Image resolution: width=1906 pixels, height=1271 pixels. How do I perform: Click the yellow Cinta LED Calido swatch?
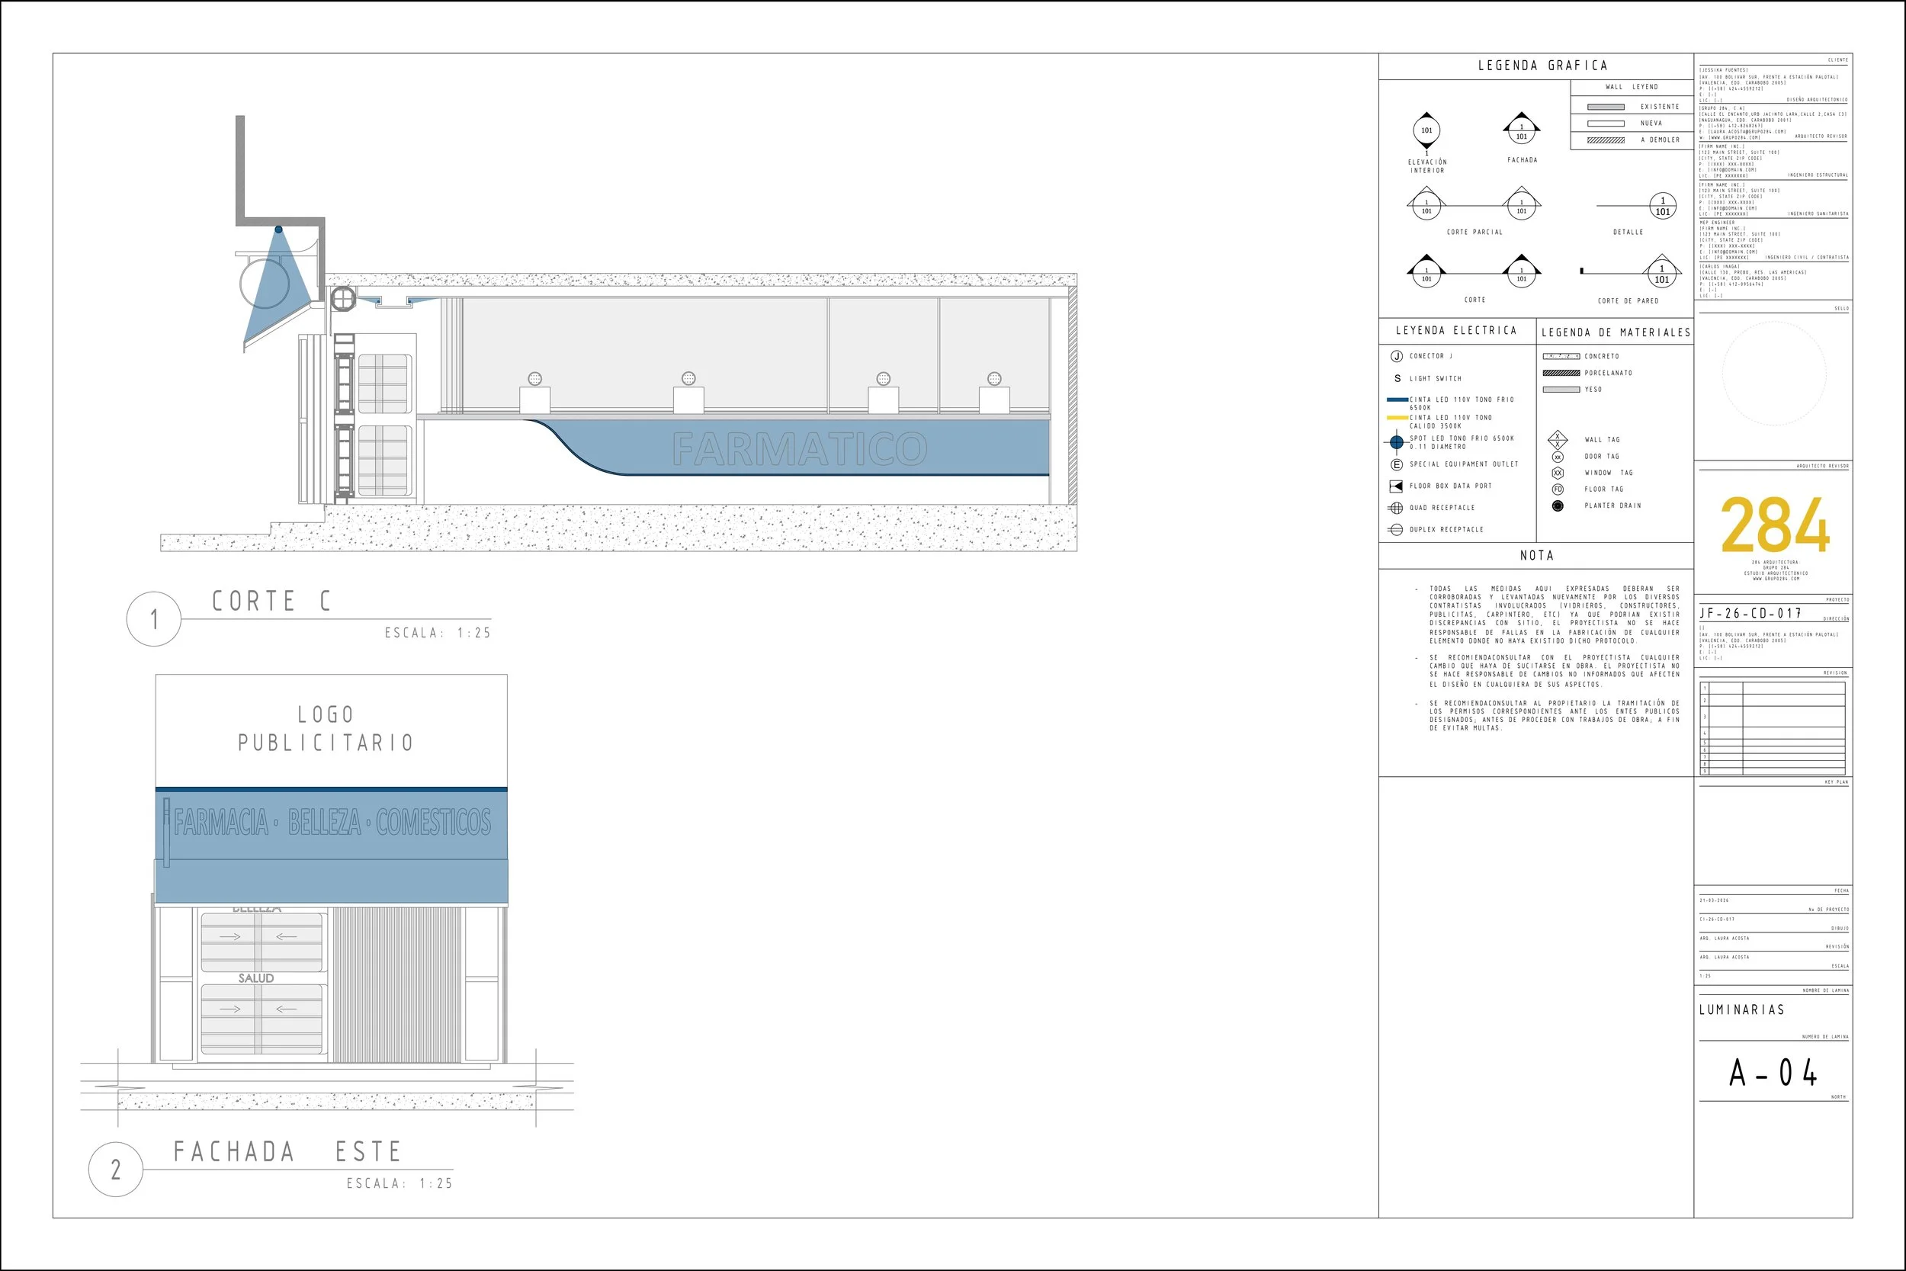coord(1398,418)
